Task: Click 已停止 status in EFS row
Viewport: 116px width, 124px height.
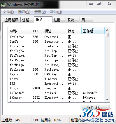Action: tap(73, 83)
